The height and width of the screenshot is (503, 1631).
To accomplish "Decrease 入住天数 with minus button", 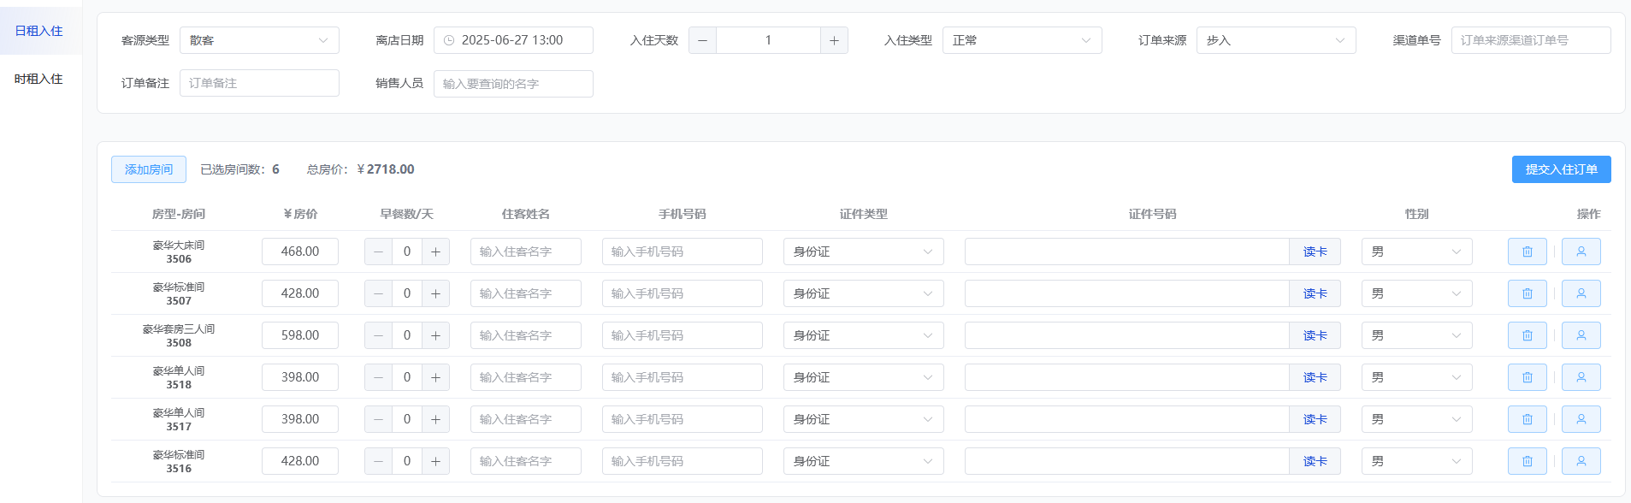I will [703, 40].
